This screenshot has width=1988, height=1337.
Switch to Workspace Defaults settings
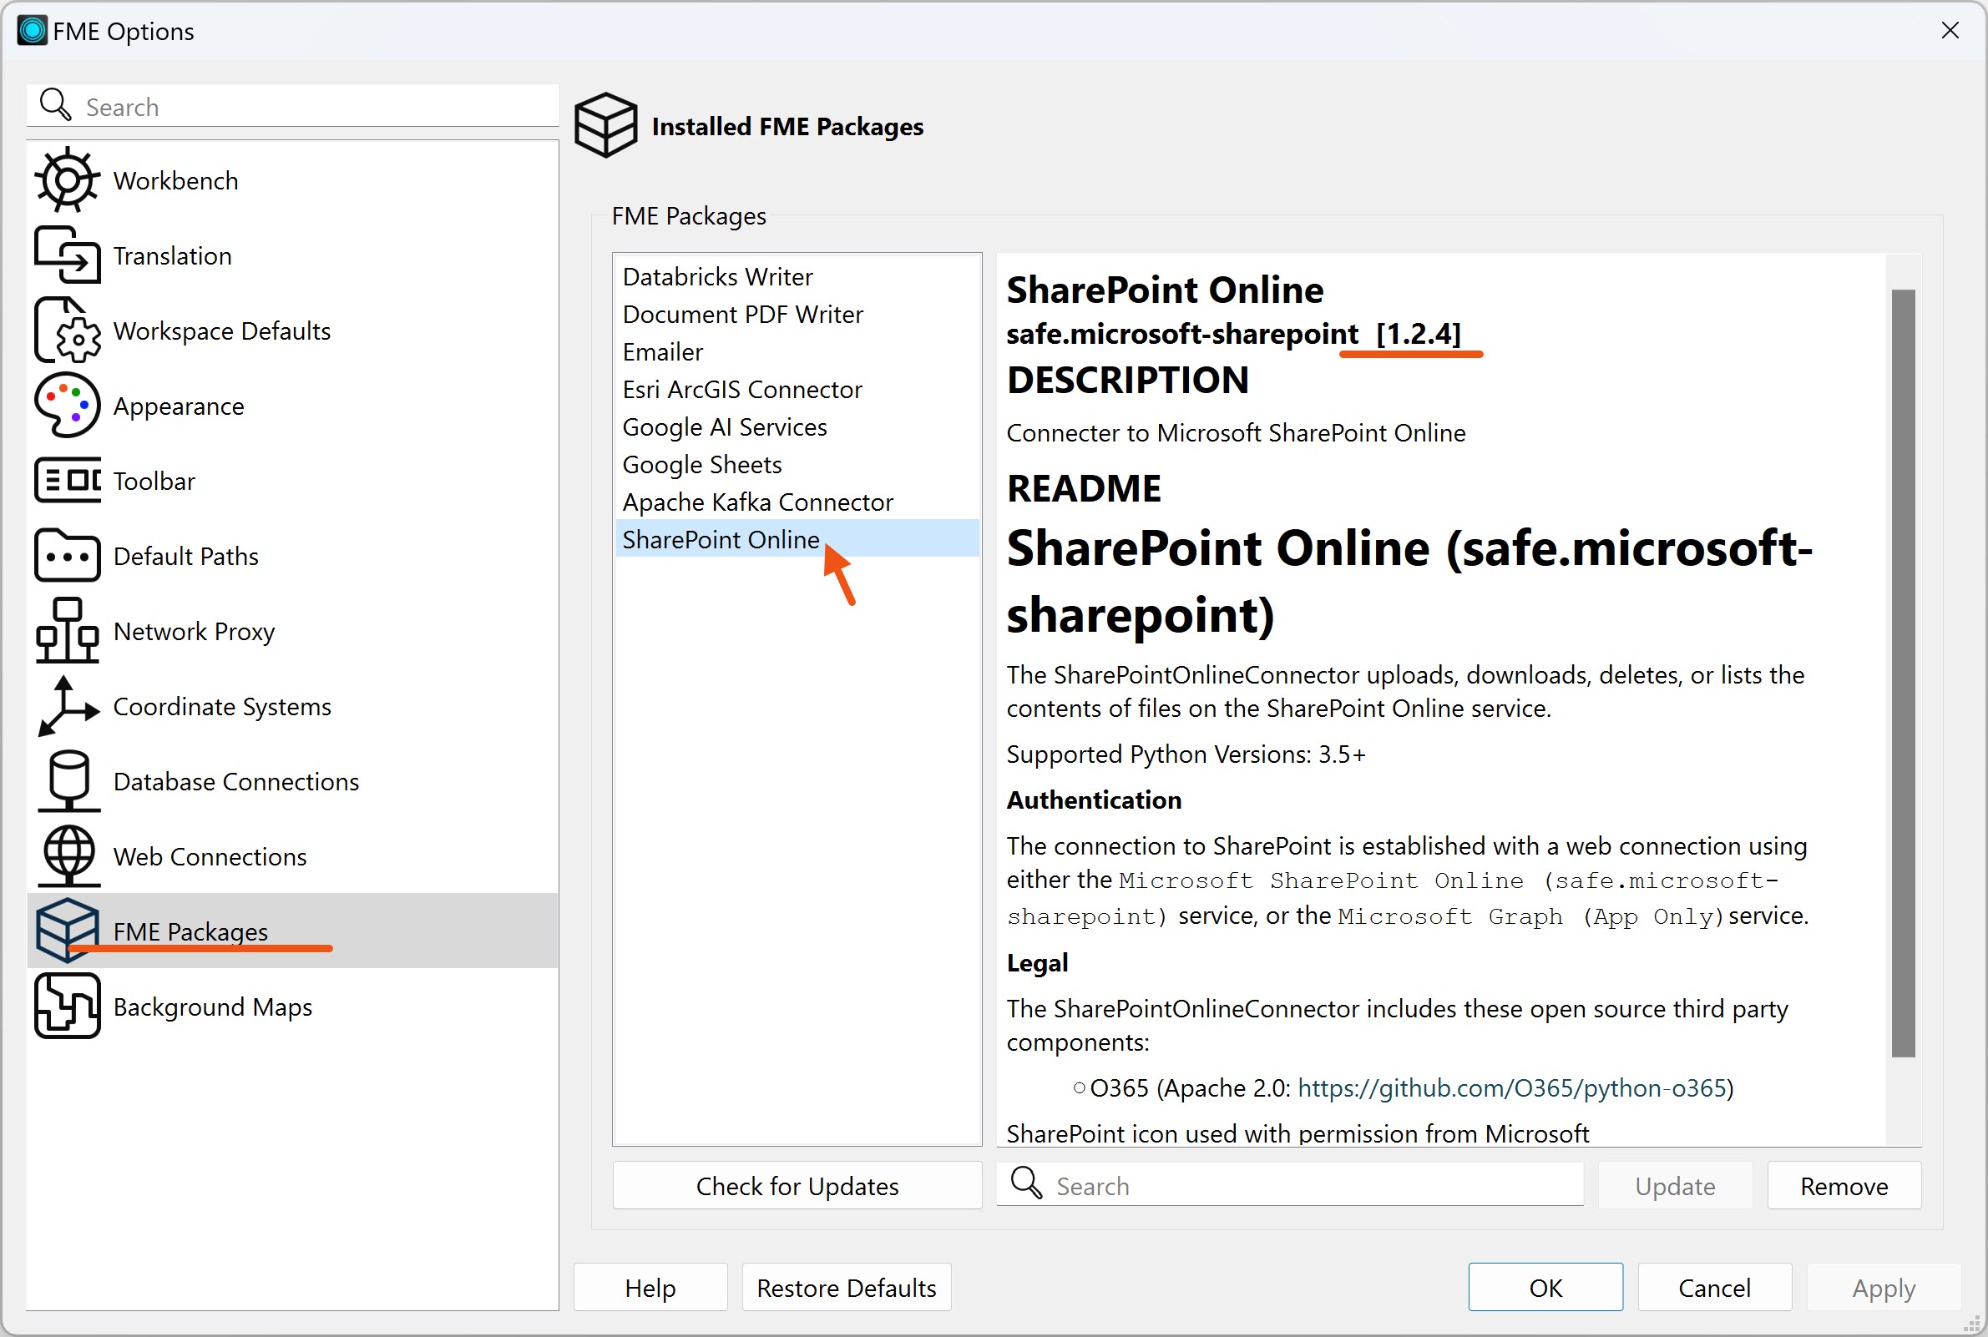tap(292, 330)
